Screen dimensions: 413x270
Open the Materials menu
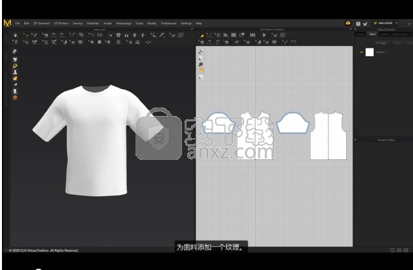click(x=93, y=23)
